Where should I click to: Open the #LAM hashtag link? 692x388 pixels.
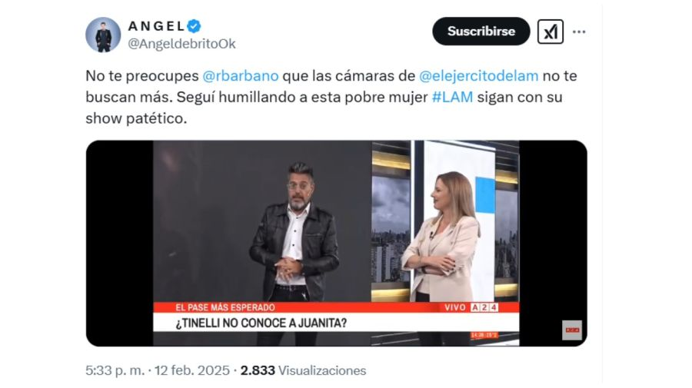click(x=452, y=97)
